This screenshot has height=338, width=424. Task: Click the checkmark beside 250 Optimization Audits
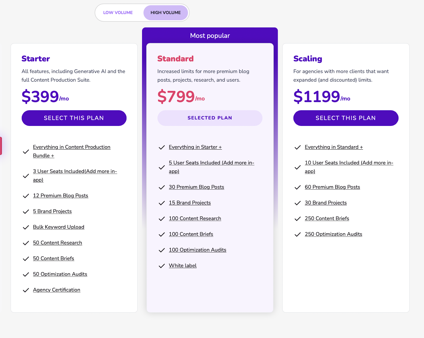pyautogui.click(x=298, y=234)
